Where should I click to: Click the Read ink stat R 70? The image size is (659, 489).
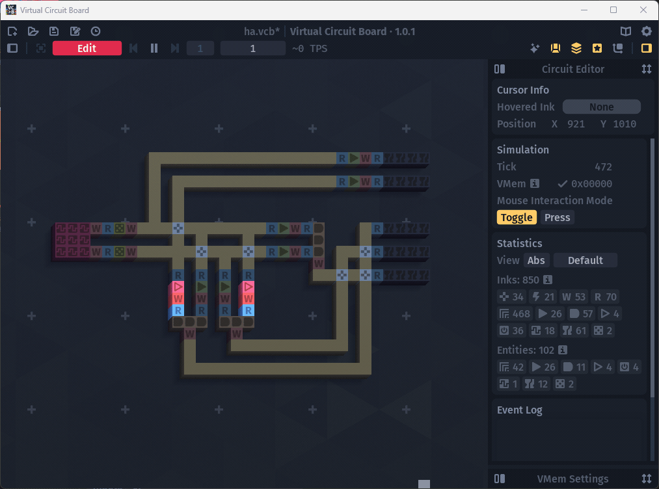pyautogui.click(x=605, y=297)
